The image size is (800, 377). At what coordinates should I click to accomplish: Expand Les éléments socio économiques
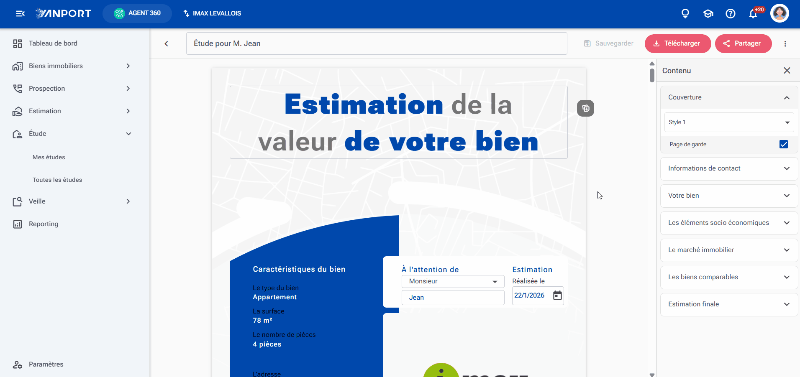click(x=729, y=223)
